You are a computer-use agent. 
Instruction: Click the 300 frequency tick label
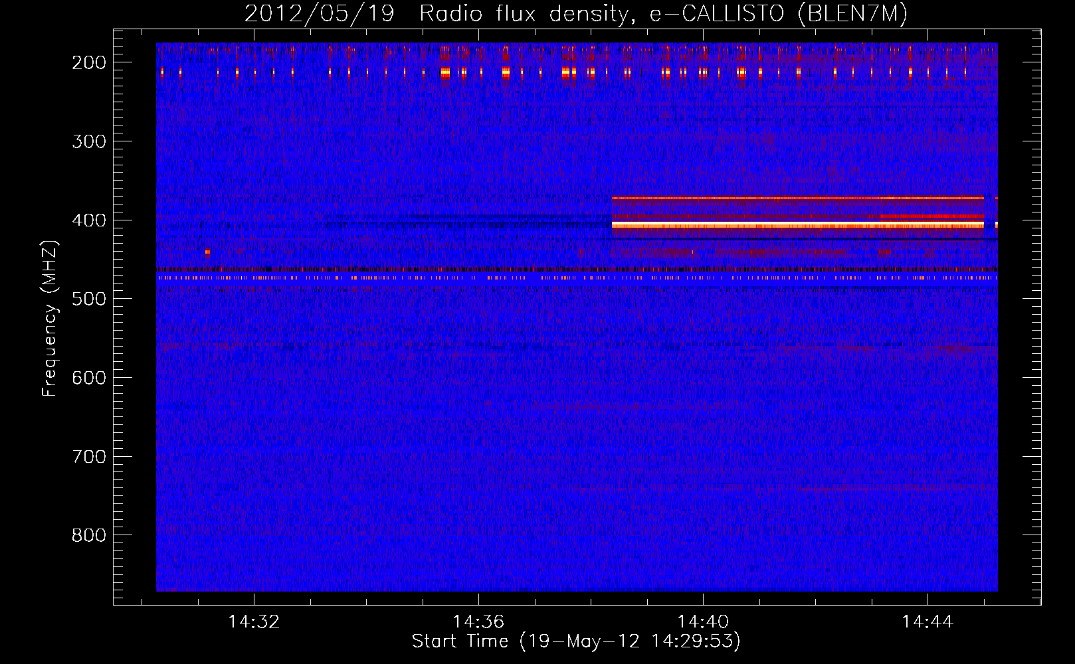coord(89,141)
